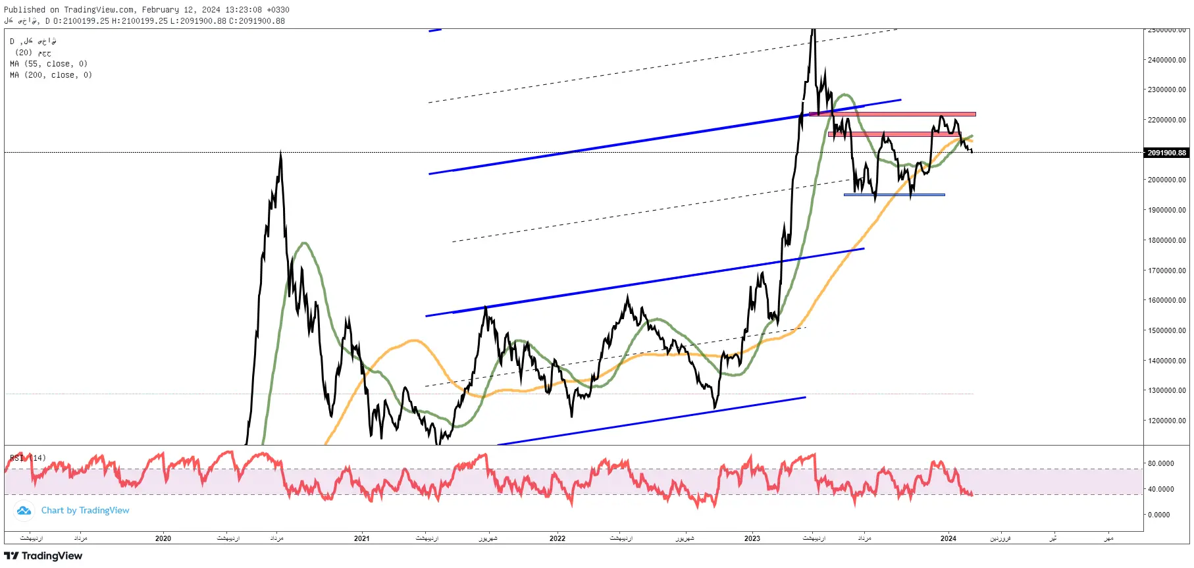Click the 1700000.00 price axis label
The height and width of the screenshot is (568, 1194).
tap(1166, 271)
